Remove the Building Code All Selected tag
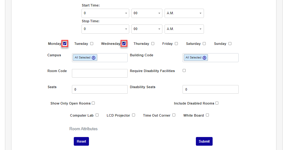The height and width of the screenshot is (150, 287). coord(205,58)
